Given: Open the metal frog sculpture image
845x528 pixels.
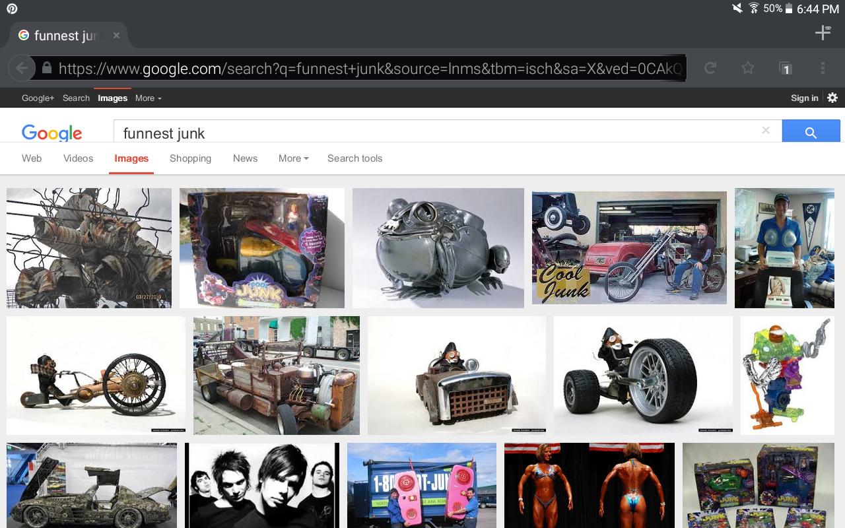Looking at the screenshot, I should pyautogui.click(x=438, y=248).
